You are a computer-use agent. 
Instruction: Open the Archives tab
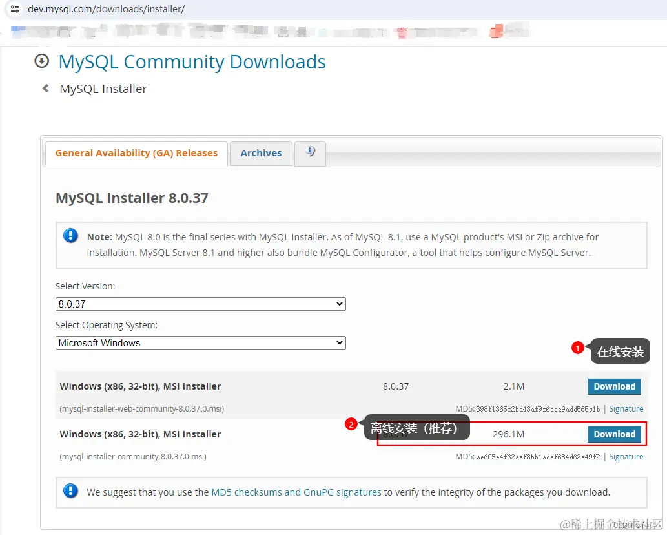(262, 153)
